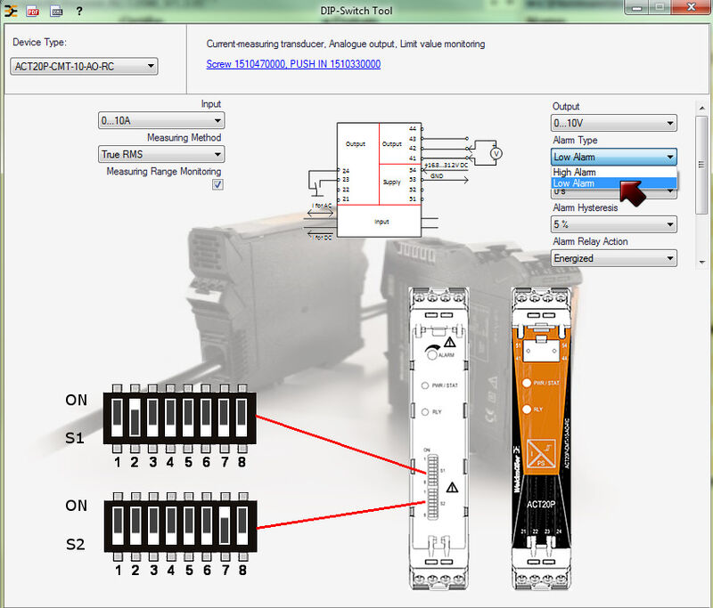Open the Alarm Hysteresis 5 % dropdown
This screenshot has width=713, height=608.
(x=614, y=224)
